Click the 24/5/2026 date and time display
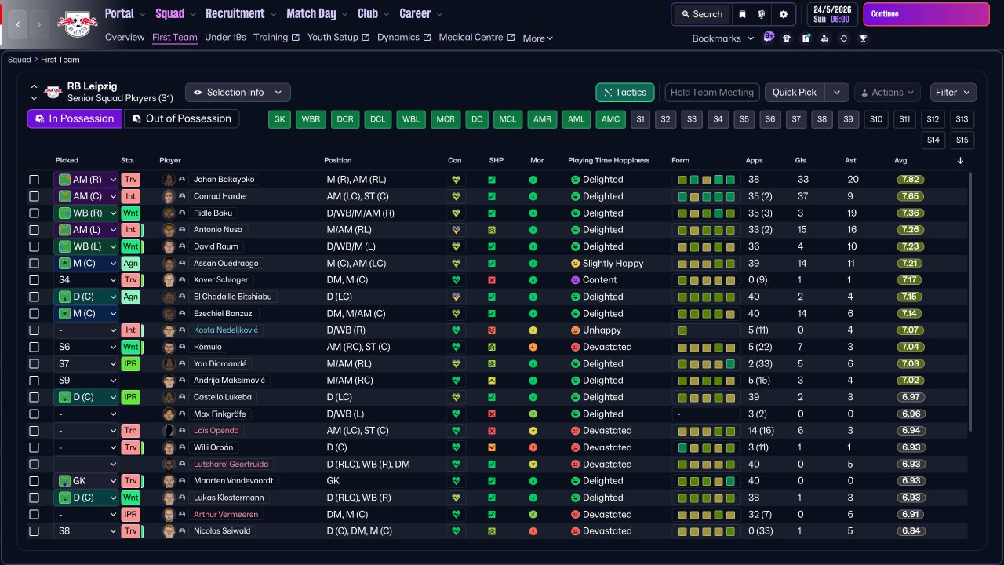The image size is (1004, 565). pyautogui.click(x=831, y=14)
